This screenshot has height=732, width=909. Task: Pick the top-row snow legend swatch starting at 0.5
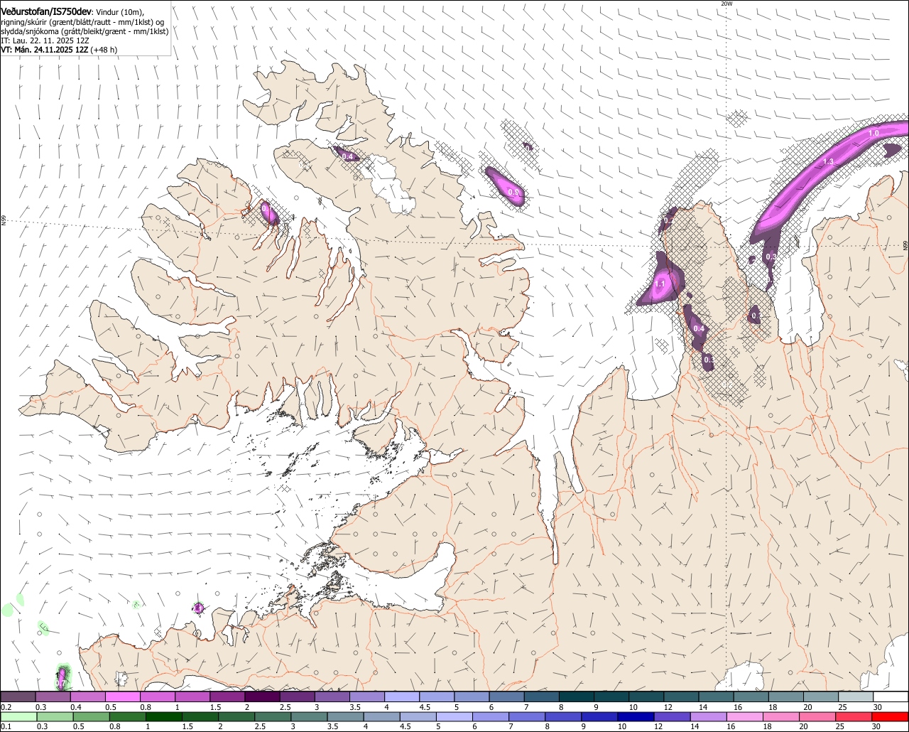[x=122, y=697]
